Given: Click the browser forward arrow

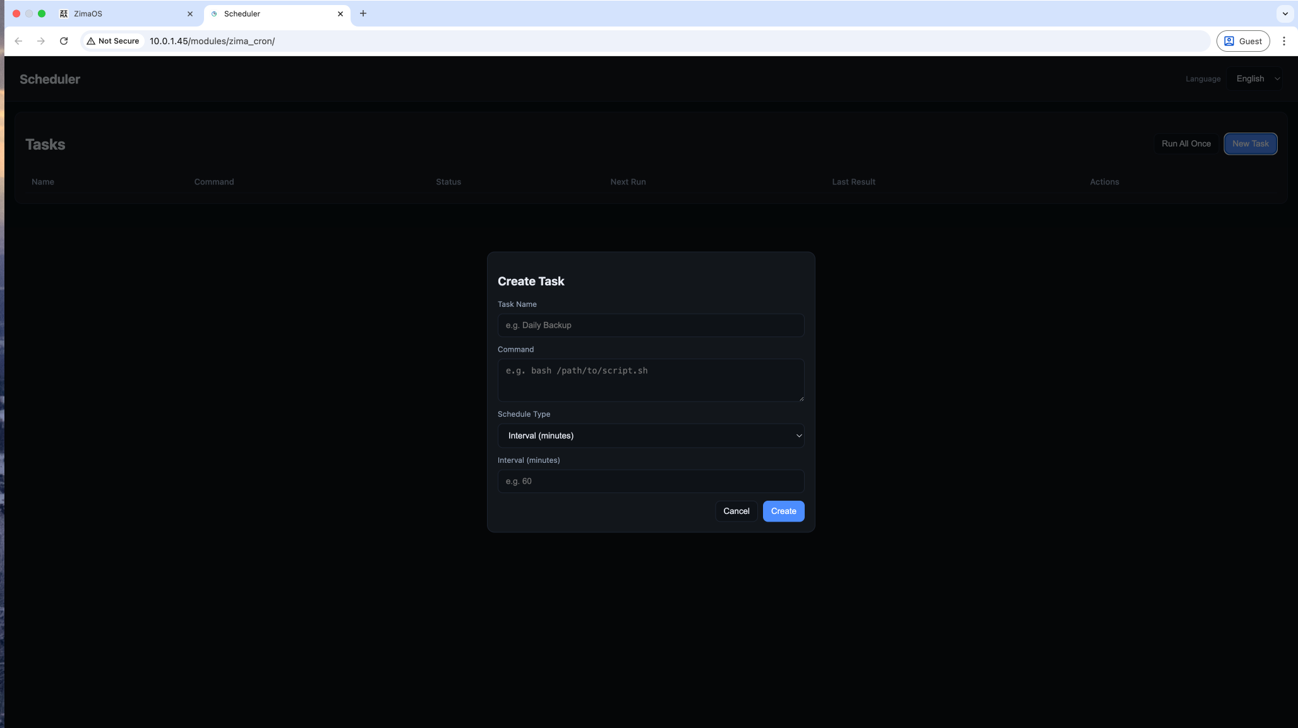Looking at the screenshot, I should tap(41, 41).
